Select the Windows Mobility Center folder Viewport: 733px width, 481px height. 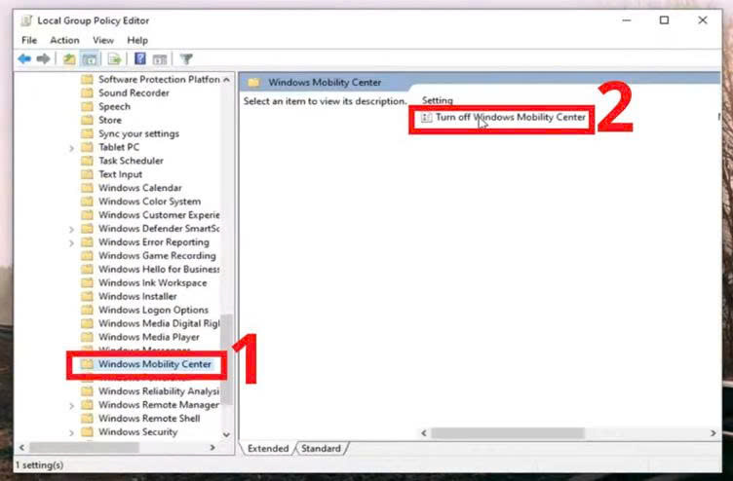(154, 365)
